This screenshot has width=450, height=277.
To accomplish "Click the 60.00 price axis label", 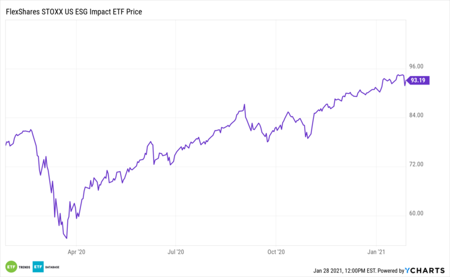I will click(x=416, y=213).
